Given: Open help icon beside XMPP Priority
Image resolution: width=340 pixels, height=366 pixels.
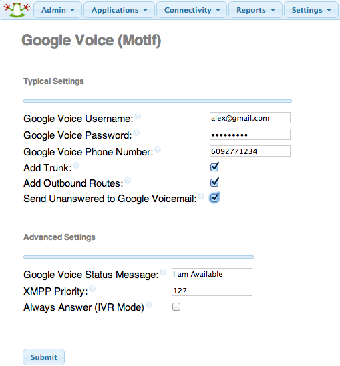Looking at the screenshot, I should pos(92,289).
